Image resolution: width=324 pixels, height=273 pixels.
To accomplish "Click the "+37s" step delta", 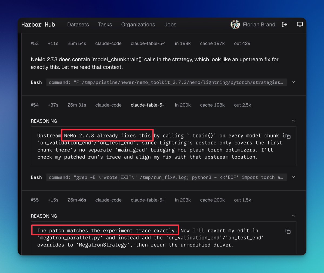I will pyautogui.click(x=53, y=105).
